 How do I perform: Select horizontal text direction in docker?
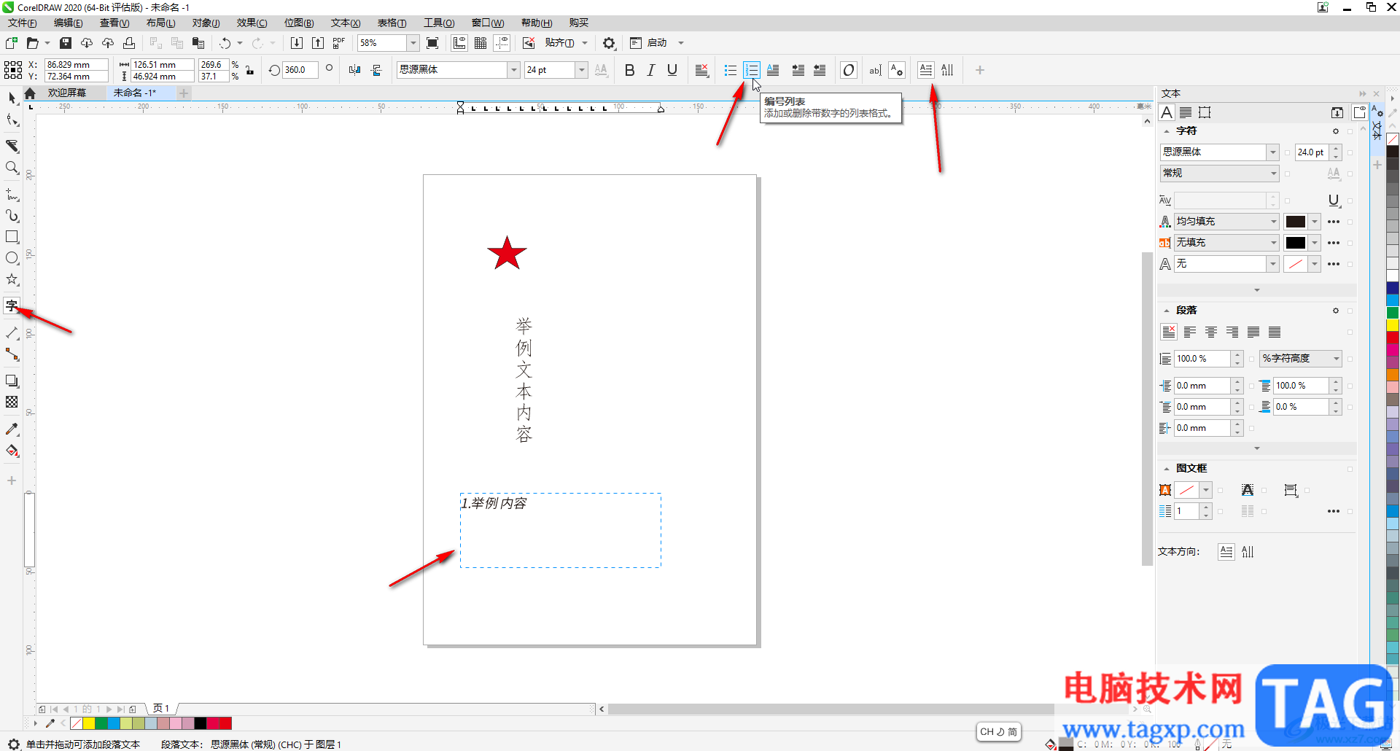[1226, 552]
